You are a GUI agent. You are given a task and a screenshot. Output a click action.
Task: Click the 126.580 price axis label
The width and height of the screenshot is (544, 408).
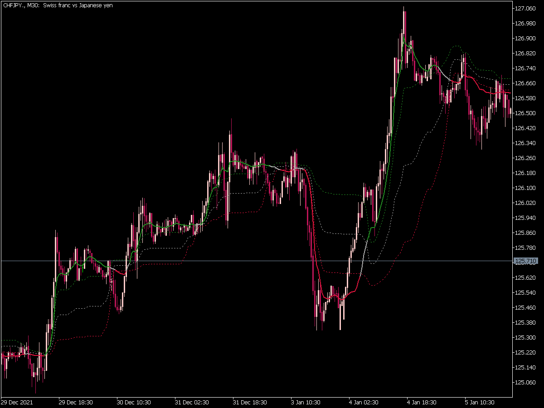[525, 98]
